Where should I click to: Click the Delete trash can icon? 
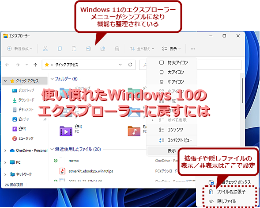(117, 49)
